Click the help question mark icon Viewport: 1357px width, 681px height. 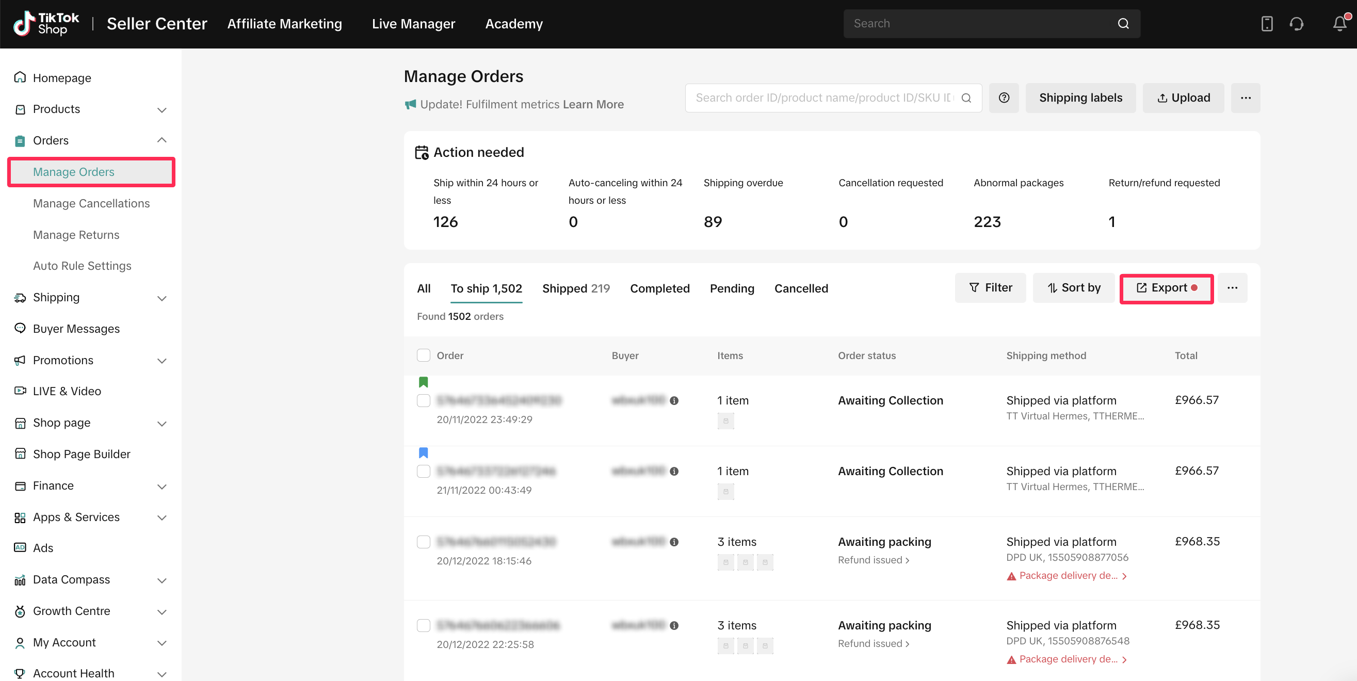(1004, 98)
